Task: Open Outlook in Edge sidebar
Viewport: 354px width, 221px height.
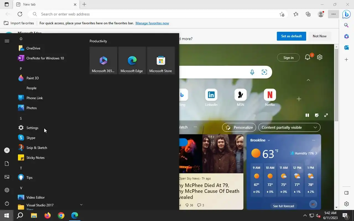Action: (346, 48)
